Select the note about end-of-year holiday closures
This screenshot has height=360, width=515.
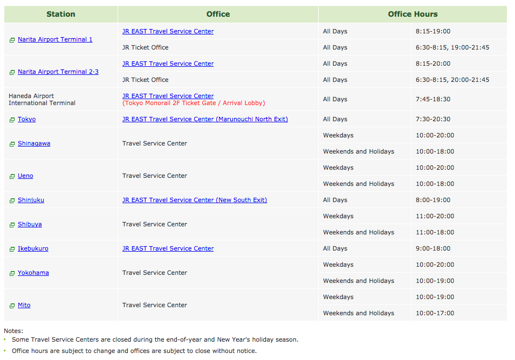[x=155, y=340]
